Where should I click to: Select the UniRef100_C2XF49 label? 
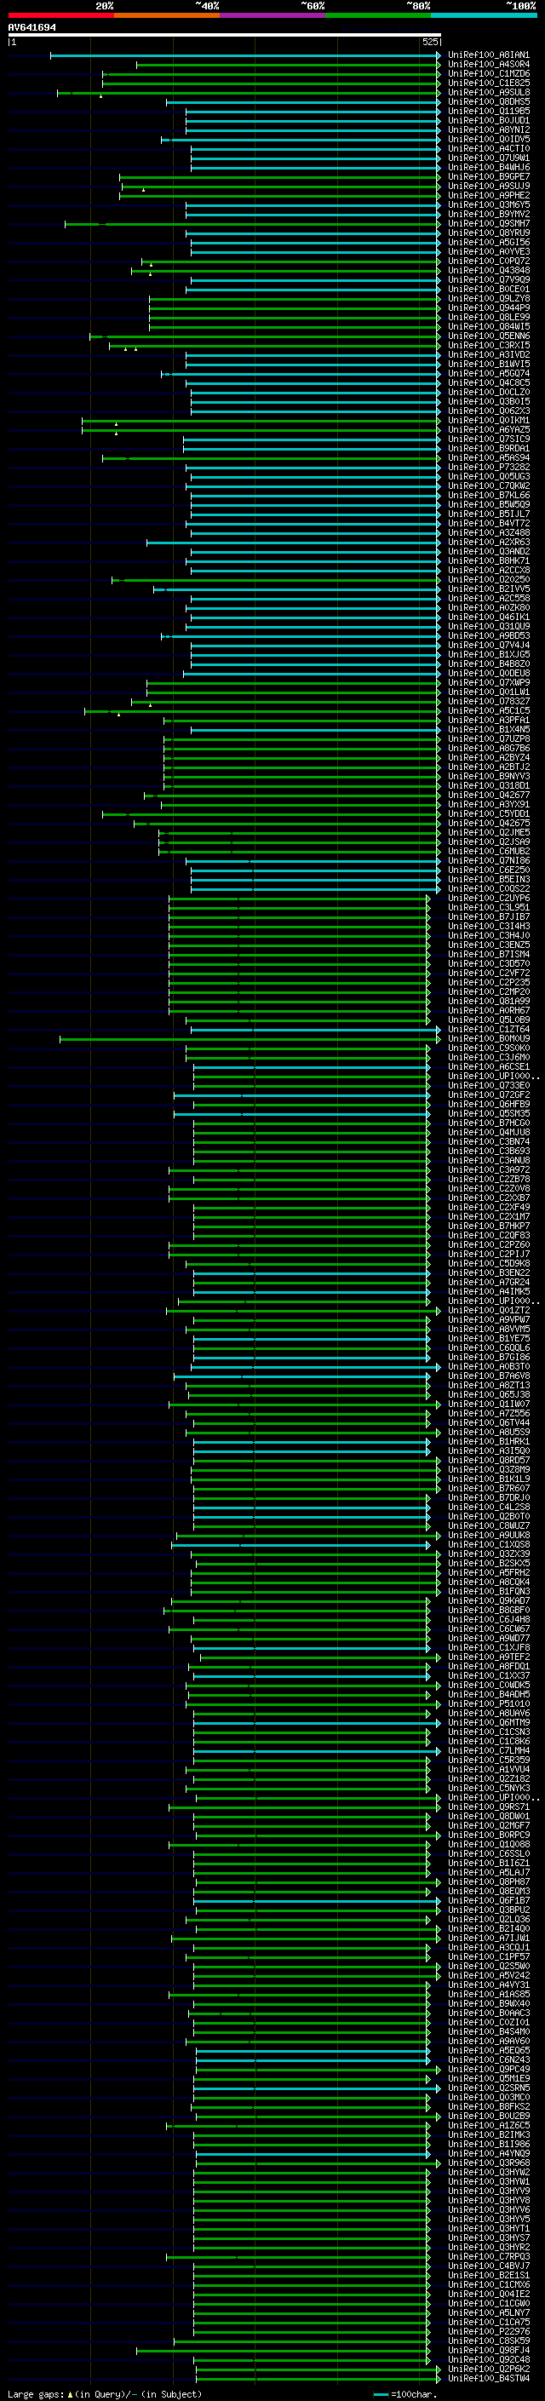coord(488,1207)
